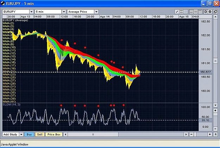Screen dimensions: 220x148
Task: Click the vertical price scale handle with equals sign
Action: click(x=215, y=61)
